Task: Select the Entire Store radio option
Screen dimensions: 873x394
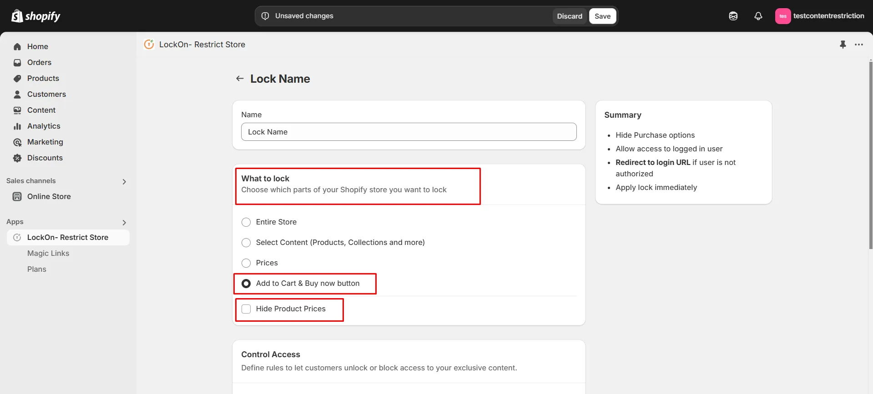Action: point(246,222)
